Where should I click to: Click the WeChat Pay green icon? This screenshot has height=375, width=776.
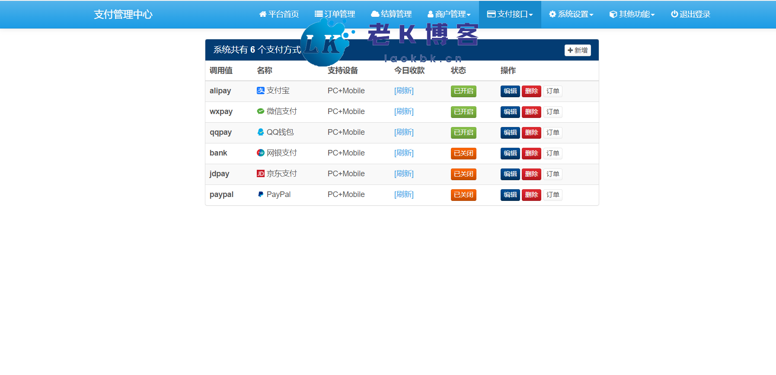260,111
